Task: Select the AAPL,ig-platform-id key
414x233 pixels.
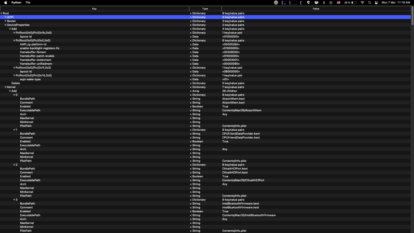Action: 33,44
